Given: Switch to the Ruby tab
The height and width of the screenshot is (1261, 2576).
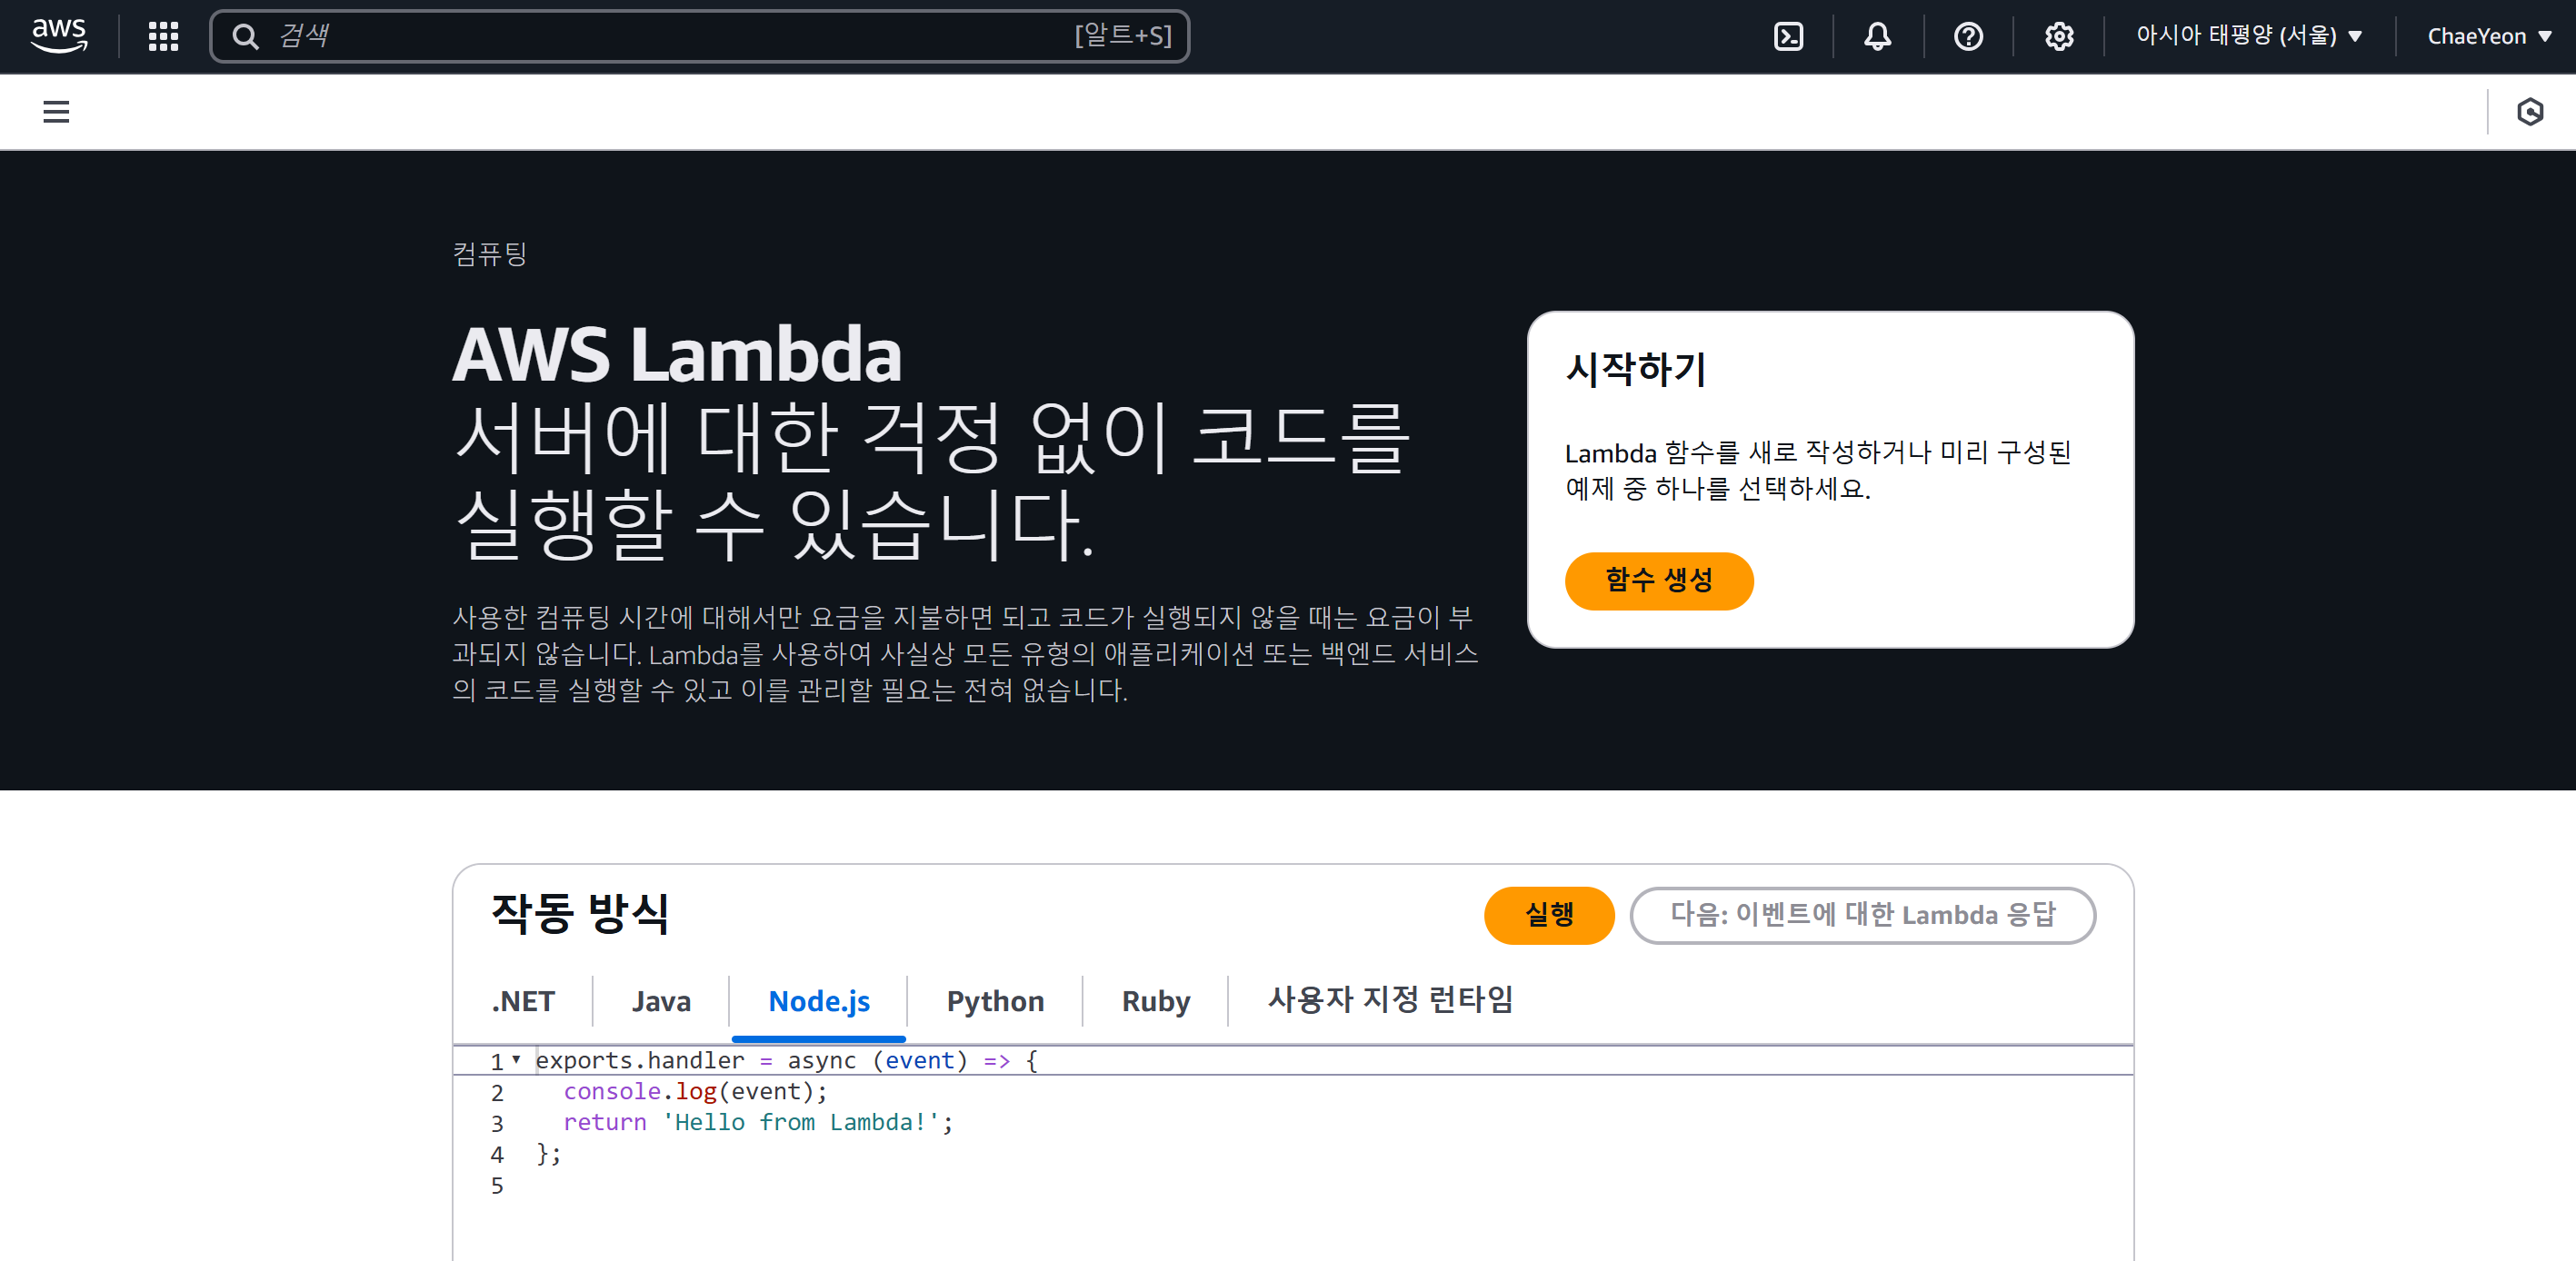Looking at the screenshot, I should [1154, 1000].
